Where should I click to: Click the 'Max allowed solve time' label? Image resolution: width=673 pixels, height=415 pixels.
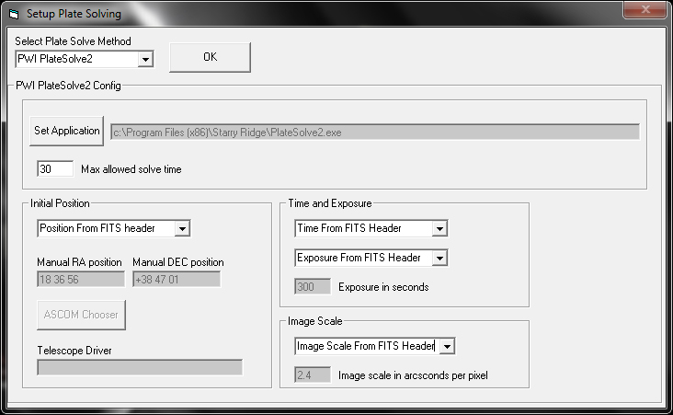[131, 169]
